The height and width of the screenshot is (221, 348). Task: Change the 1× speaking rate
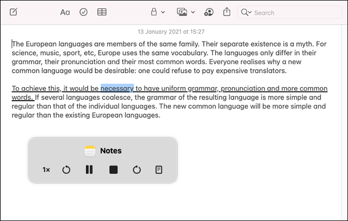[x=47, y=170]
